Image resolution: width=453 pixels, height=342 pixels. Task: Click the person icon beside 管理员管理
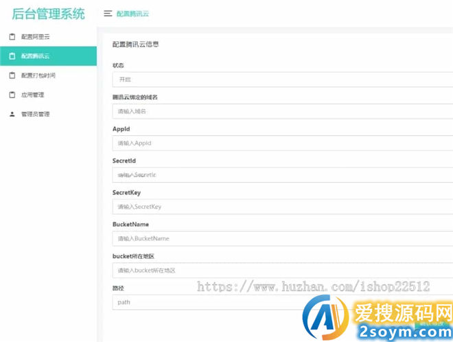coord(12,114)
